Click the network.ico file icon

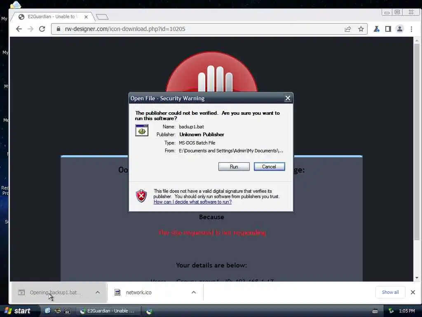pyautogui.click(x=117, y=292)
